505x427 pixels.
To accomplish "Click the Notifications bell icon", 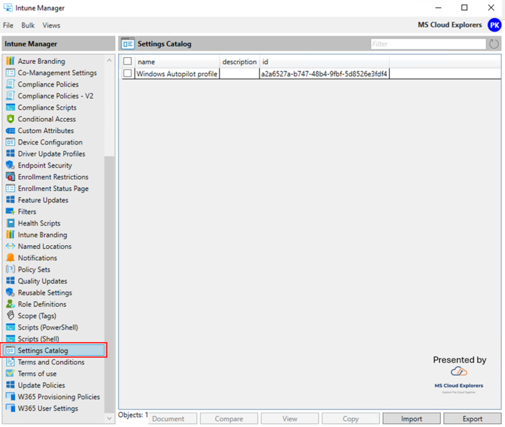I will (x=10, y=258).
